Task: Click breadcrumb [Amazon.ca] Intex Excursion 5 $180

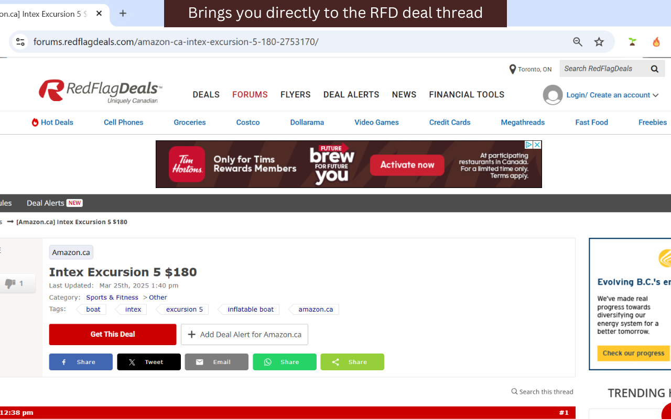Action: click(72, 222)
